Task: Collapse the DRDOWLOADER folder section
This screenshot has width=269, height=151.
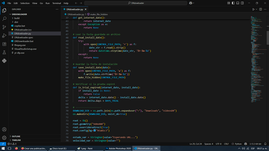Action: point(19,14)
